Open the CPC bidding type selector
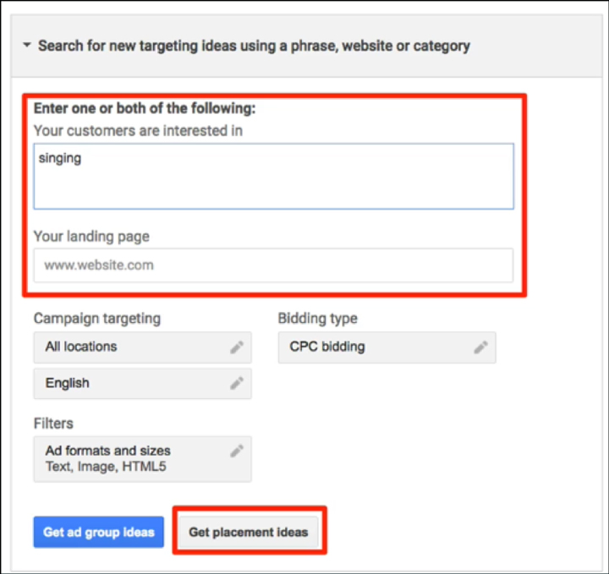The image size is (609, 574). pyautogui.click(x=372, y=347)
